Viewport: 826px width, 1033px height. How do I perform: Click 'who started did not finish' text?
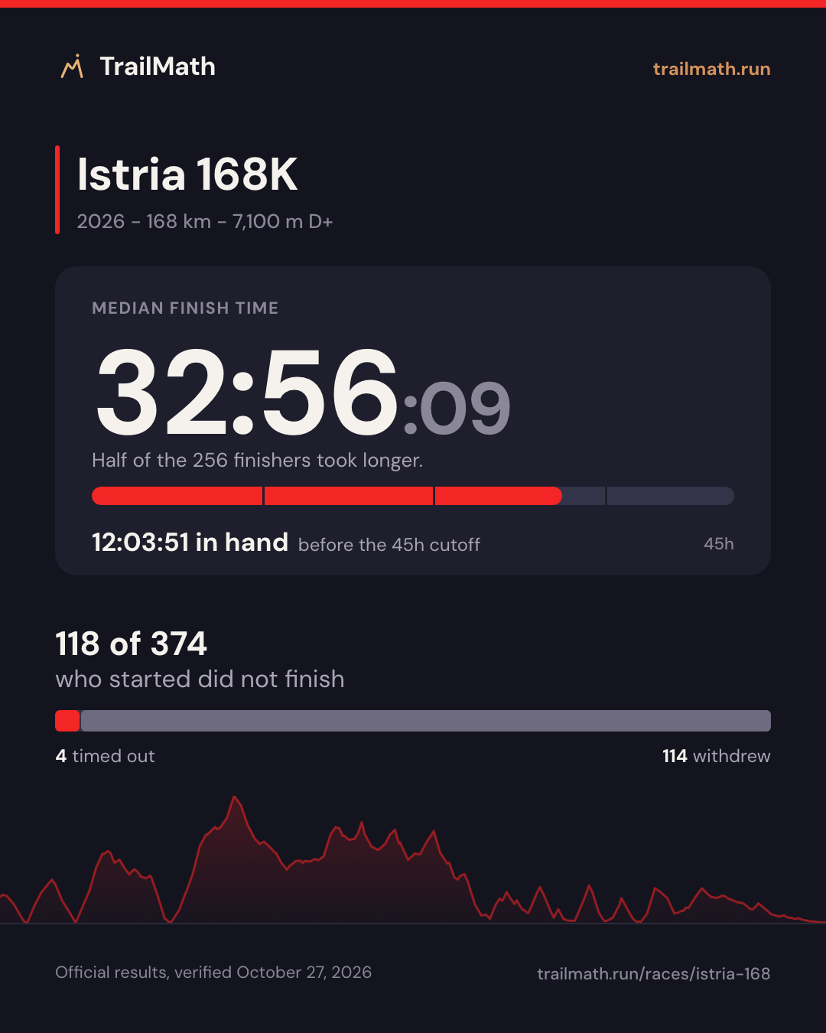[200, 679]
